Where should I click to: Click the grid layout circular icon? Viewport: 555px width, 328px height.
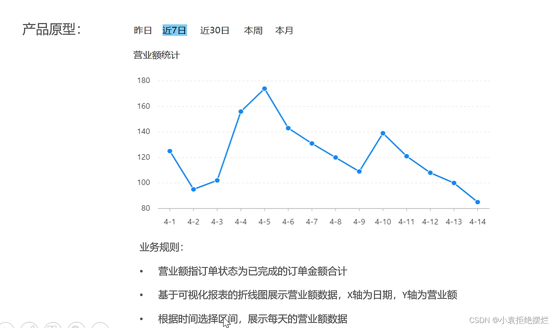[x=53, y=326]
